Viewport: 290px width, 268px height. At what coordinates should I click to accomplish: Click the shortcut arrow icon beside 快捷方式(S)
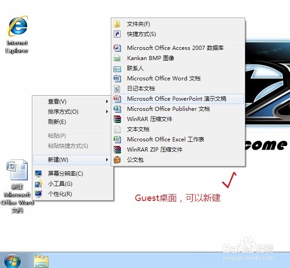point(117,34)
